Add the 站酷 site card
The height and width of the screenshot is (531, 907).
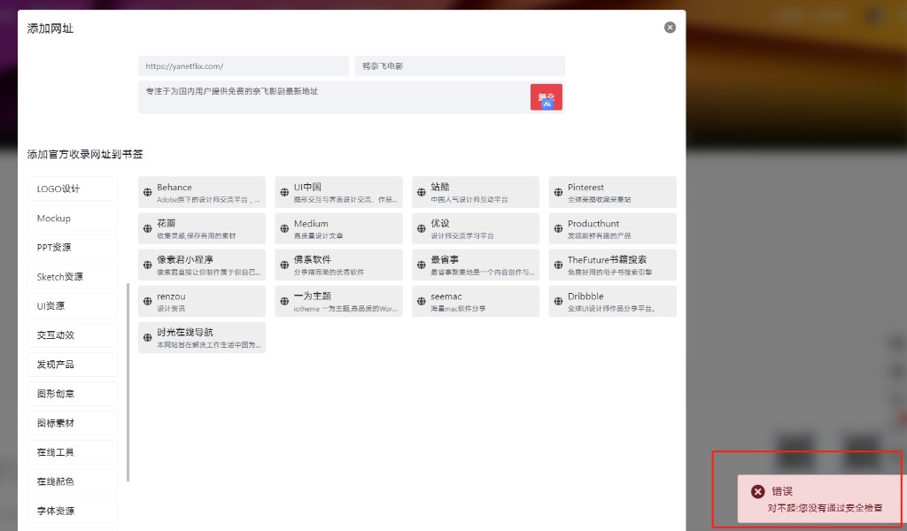point(476,192)
